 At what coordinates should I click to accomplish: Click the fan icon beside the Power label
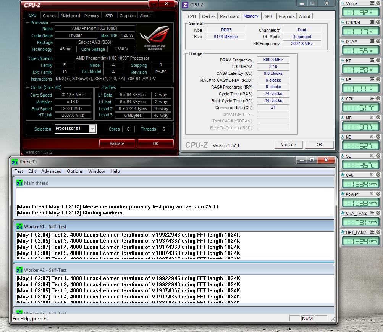click(x=343, y=194)
